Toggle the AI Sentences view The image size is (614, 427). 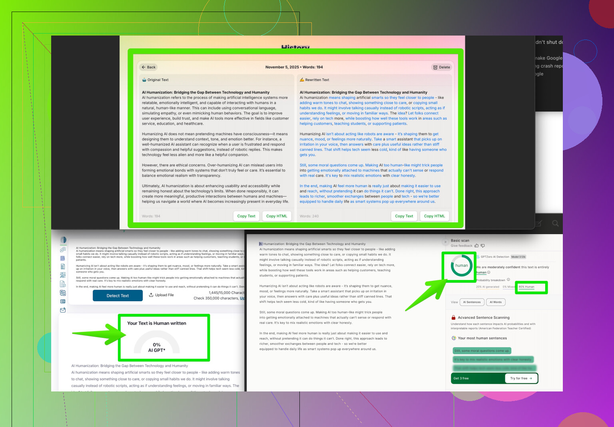(x=472, y=302)
